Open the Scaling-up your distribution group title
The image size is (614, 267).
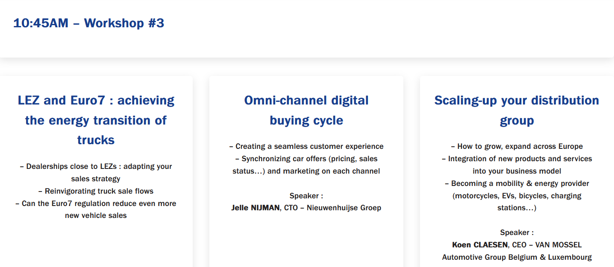point(517,110)
